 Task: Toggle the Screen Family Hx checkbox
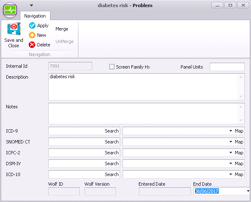tap(112, 67)
